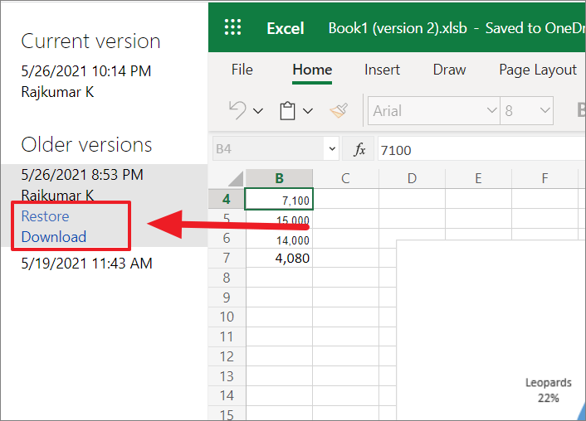586x421 pixels.
Task: Switch to the Page Layout tab
Action: tap(538, 70)
